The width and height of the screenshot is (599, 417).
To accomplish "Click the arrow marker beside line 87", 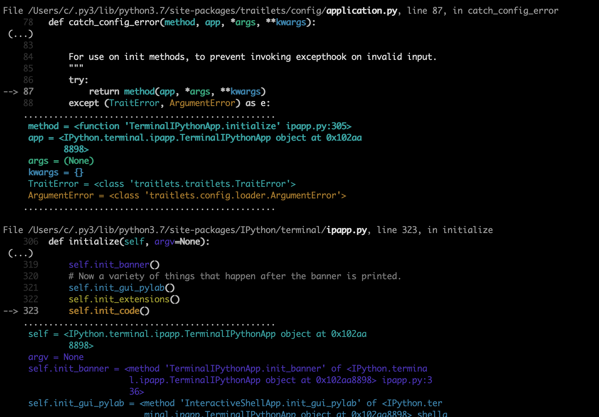I will click(x=10, y=92).
